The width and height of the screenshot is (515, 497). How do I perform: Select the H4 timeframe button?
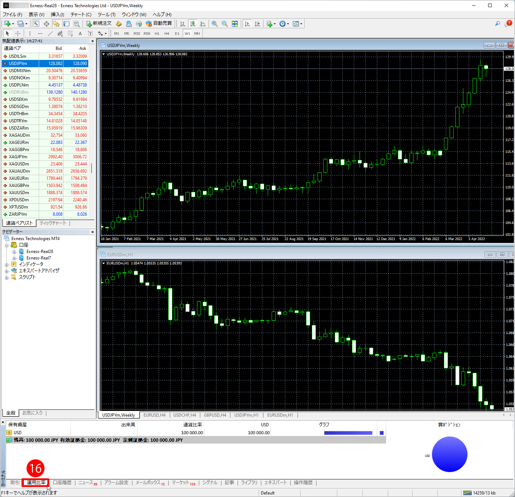coord(167,33)
